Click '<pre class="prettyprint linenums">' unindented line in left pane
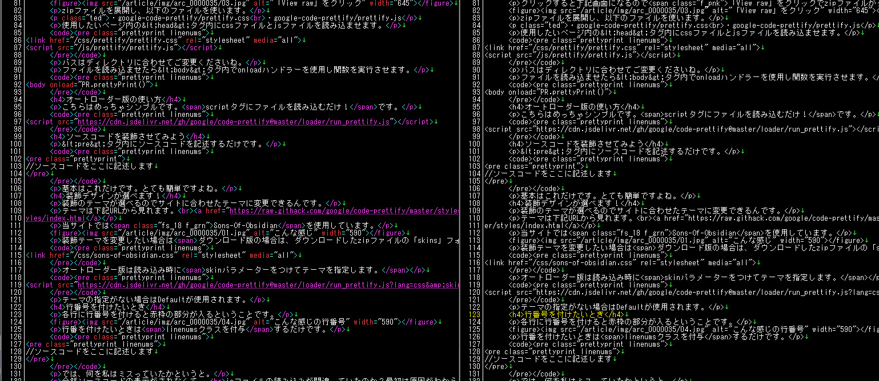 (96, 344)
